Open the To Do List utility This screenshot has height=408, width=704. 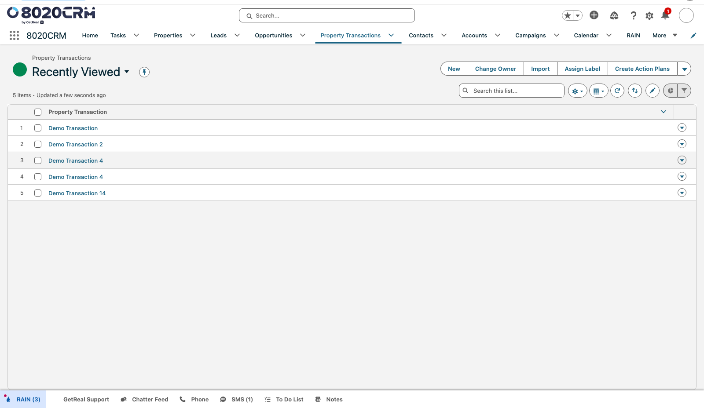(x=284, y=400)
